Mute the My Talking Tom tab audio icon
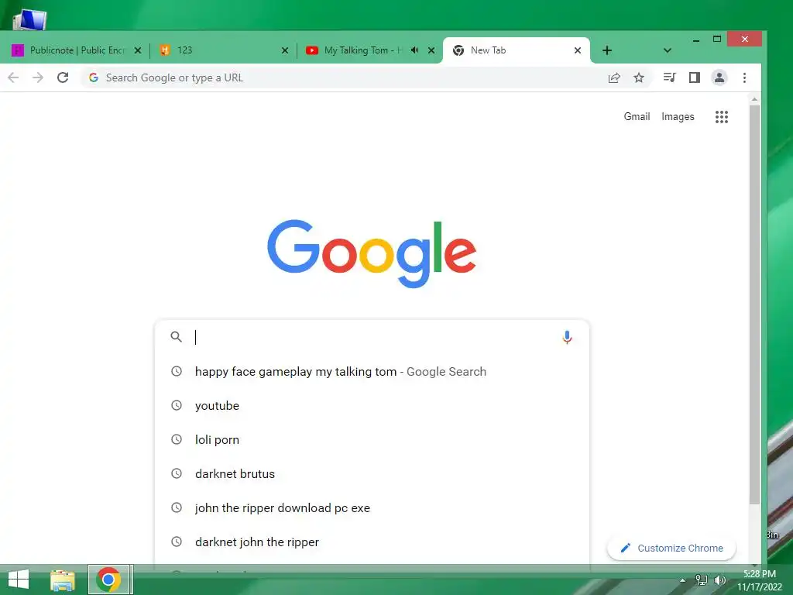This screenshot has height=595, width=793. 415,50
